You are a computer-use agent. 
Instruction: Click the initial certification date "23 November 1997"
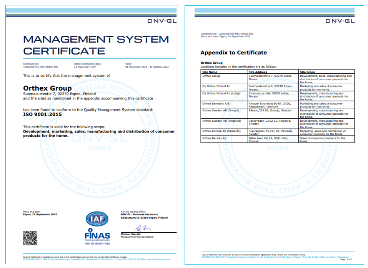click(x=85, y=67)
